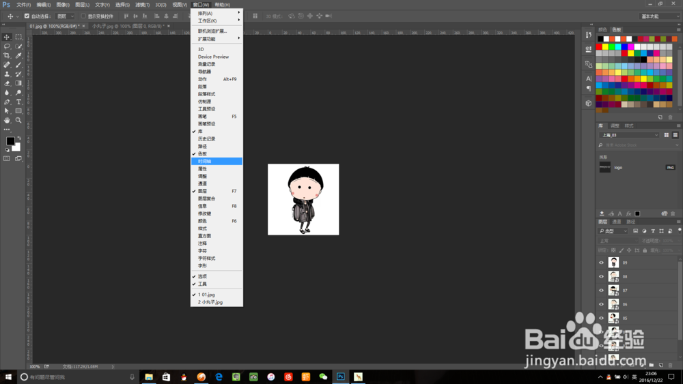Toggle the 色板 panel in Window menu

pos(217,154)
